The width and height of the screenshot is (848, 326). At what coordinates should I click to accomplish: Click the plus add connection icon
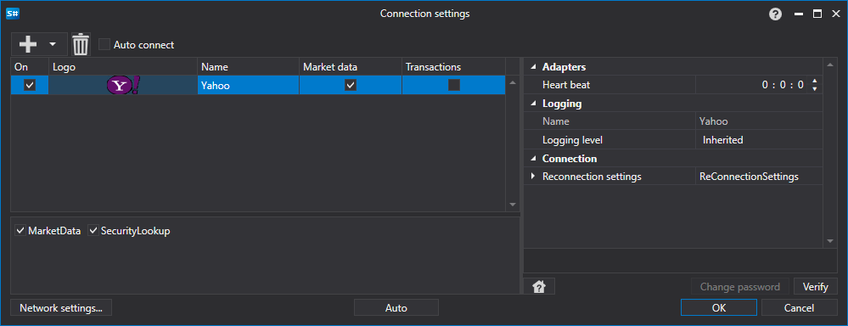pyautogui.click(x=27, y=44)
